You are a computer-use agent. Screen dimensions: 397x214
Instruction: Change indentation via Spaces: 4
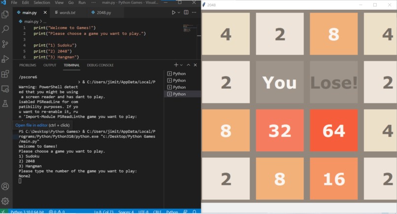126,212
